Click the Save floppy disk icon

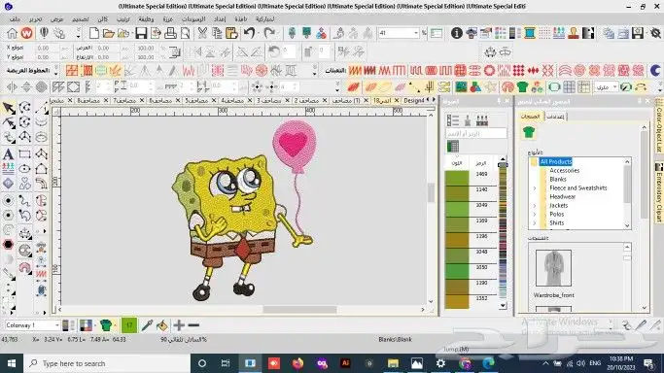point(141,33)
